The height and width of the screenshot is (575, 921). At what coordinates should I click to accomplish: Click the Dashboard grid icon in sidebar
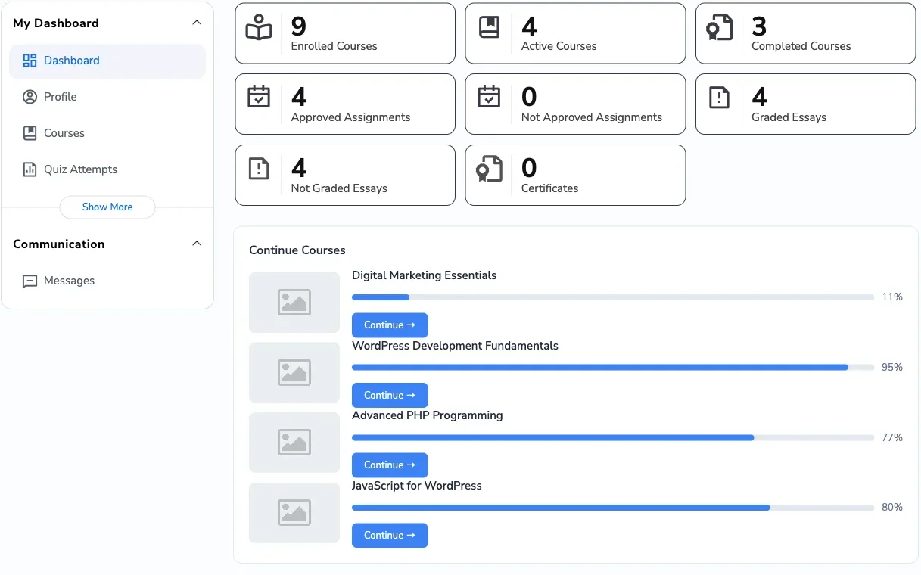click(30, 61)
